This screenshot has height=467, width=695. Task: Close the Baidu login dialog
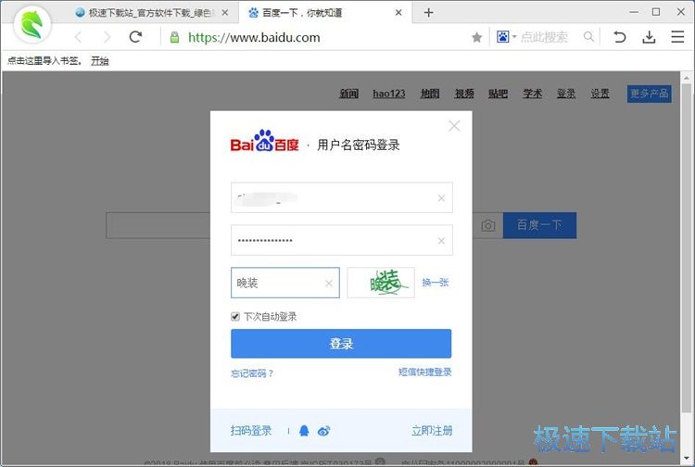454,125
